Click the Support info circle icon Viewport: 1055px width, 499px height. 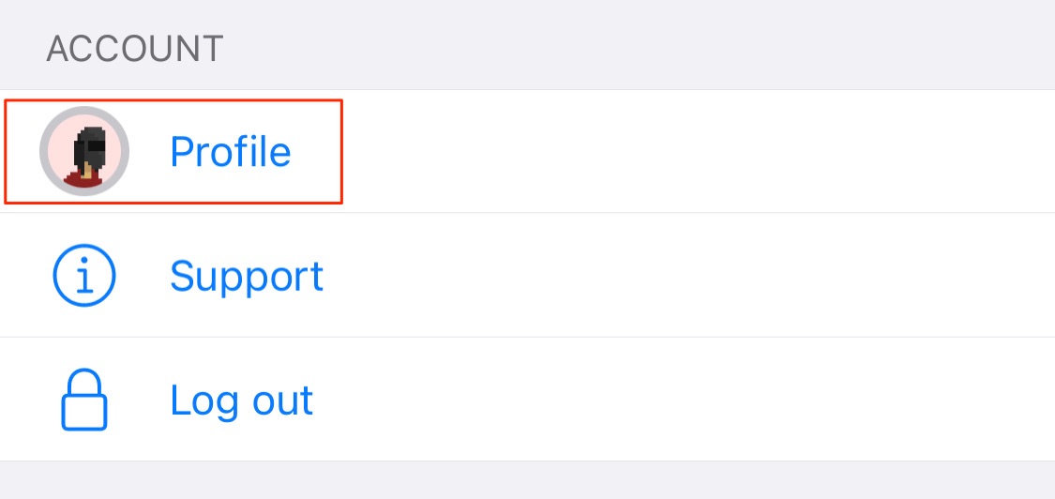(x=84, y=276)
